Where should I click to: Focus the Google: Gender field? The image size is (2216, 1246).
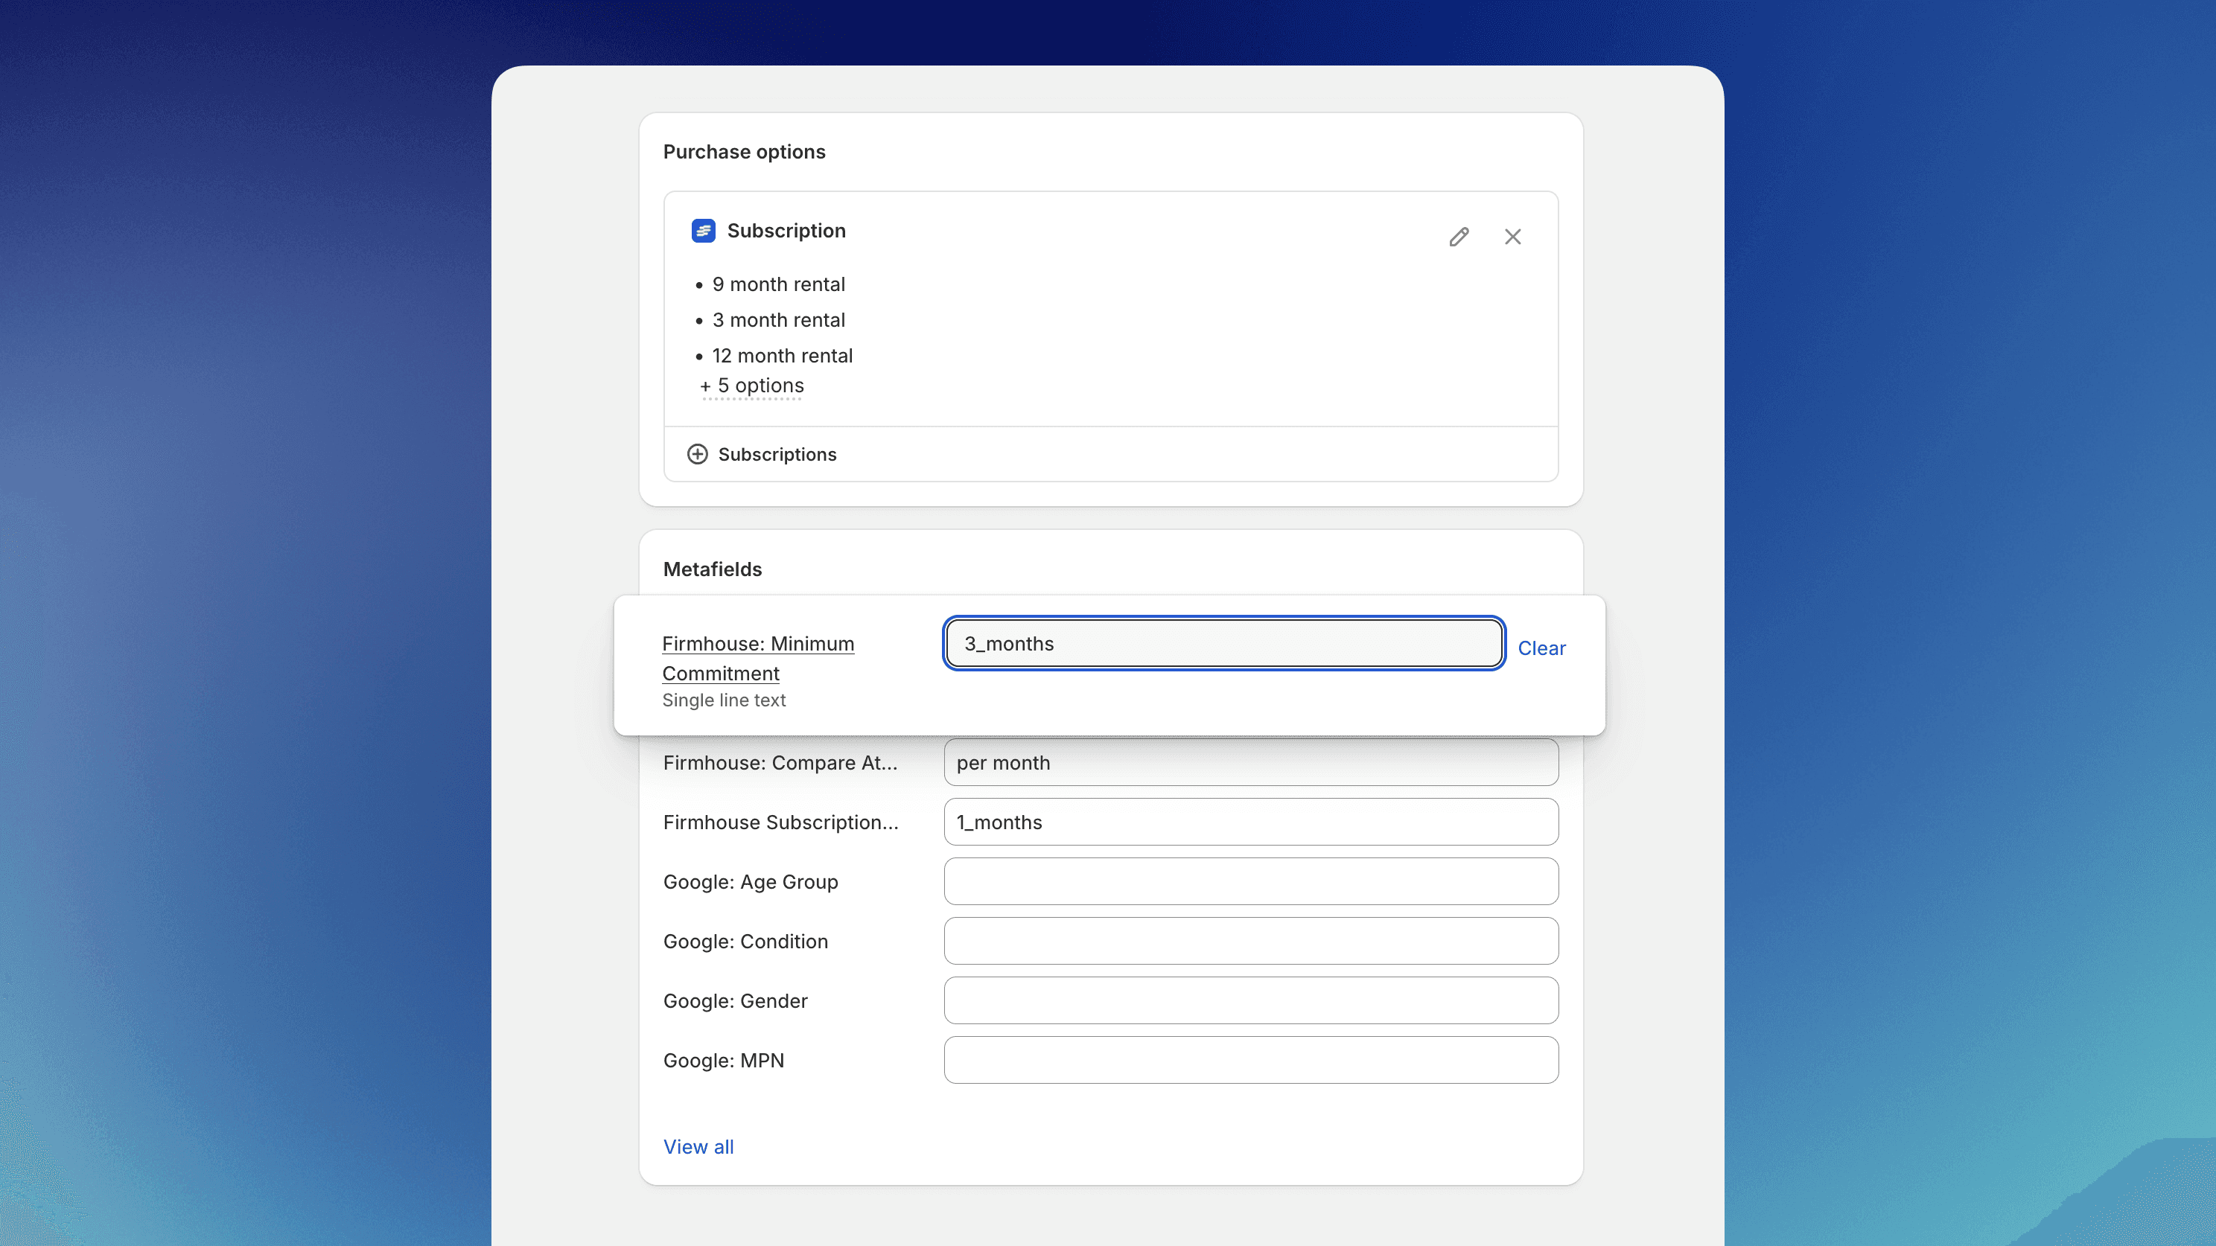1250,1000
